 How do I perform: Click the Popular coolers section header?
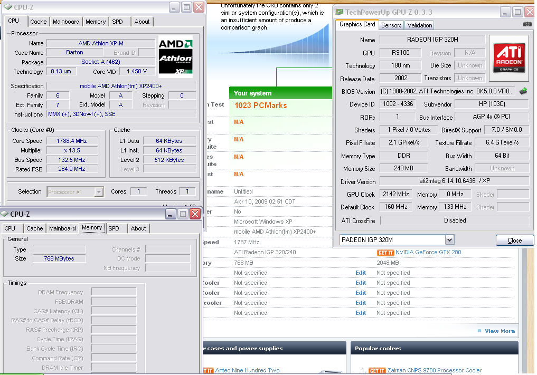pos(434,348)
